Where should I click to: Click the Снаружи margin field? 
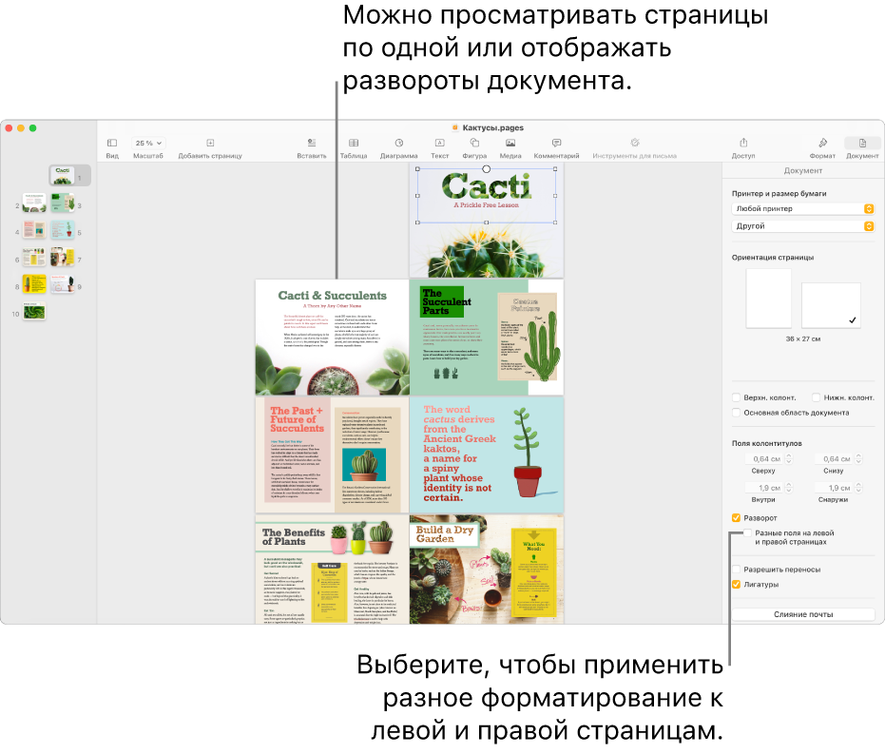click(834, 488)
